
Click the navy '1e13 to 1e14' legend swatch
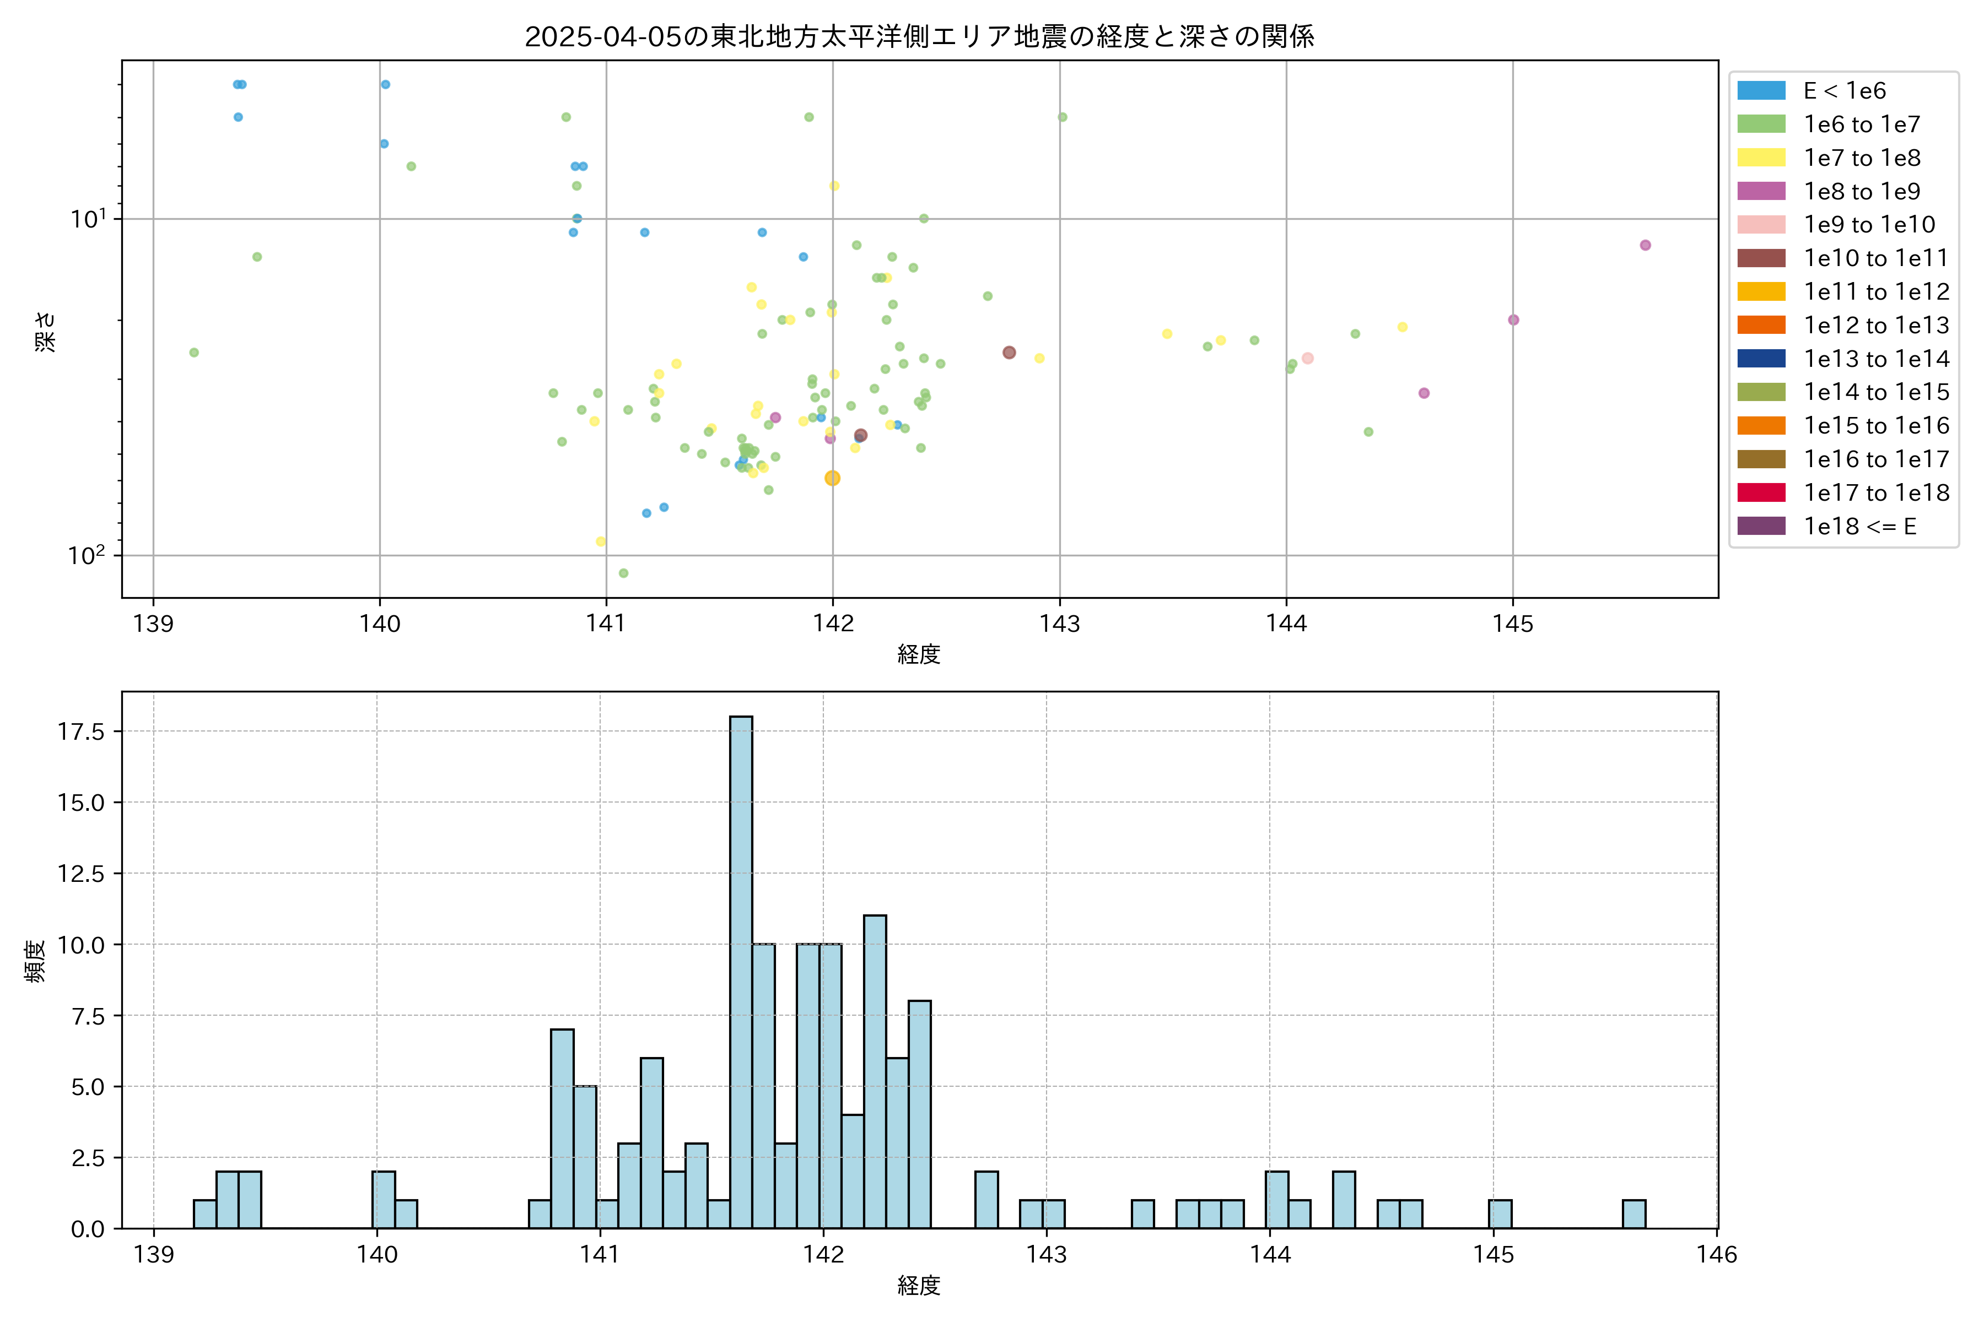click(x=1760, y=359)
